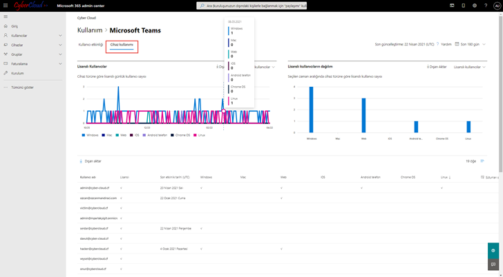The height and width of the screenshot is (277, 503).
Task: Expand the Cihazlar sidebar chevron
Action: point(60,45)
